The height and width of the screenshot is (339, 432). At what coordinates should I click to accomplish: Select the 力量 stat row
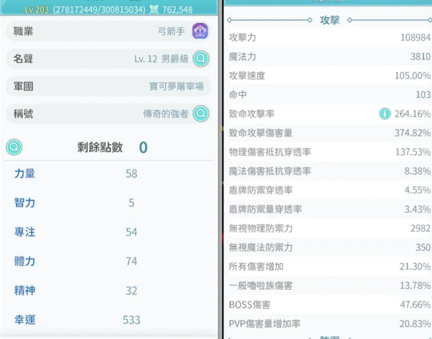click(109, 173)
